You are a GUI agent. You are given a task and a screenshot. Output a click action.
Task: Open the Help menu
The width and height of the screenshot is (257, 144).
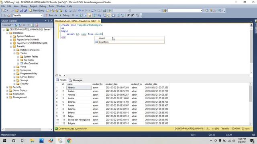(x=70, y=6)
